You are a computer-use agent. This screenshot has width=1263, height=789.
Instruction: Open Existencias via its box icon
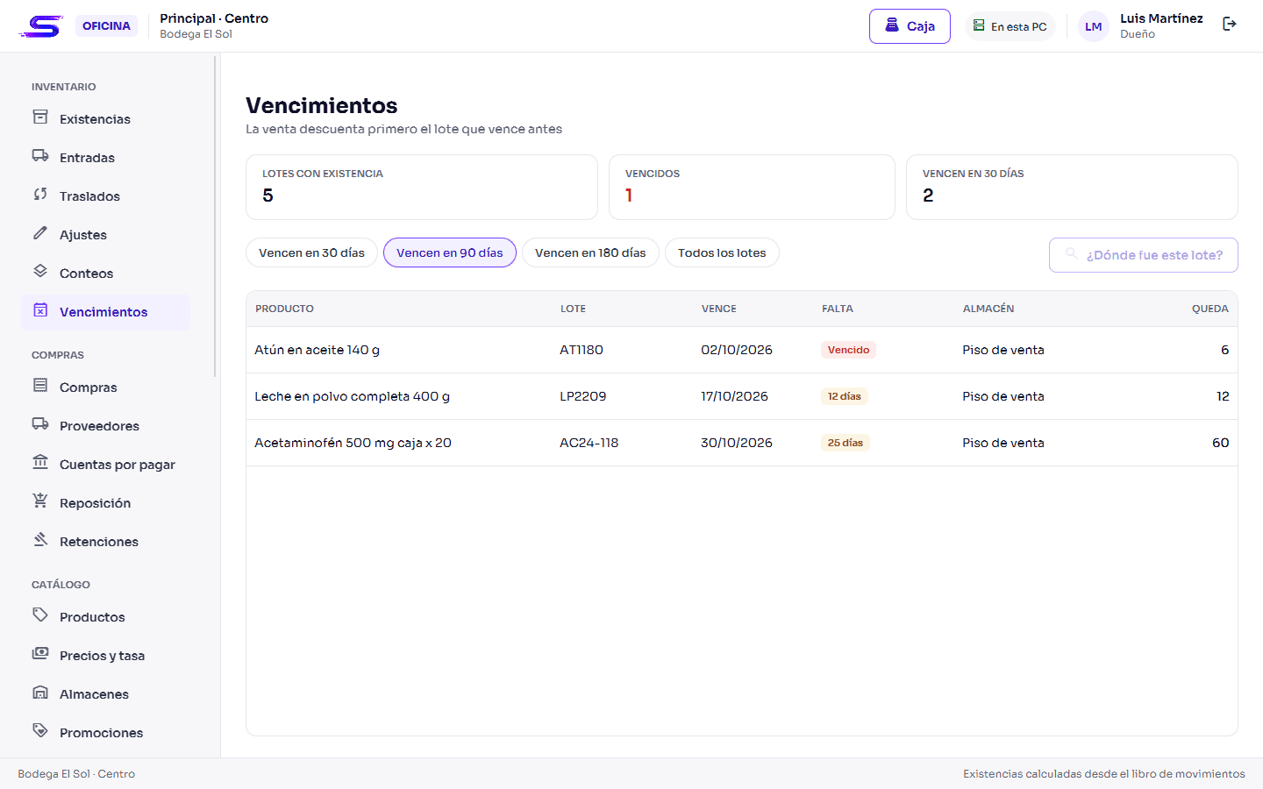[x=40, y=117]
